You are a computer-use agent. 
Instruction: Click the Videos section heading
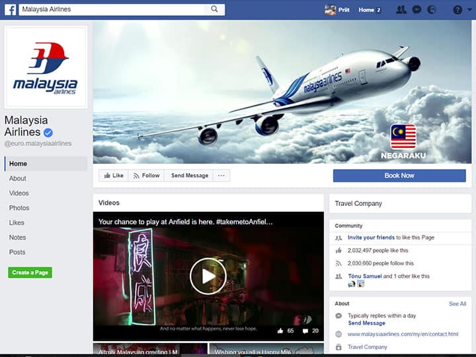(x=109, y=203)
